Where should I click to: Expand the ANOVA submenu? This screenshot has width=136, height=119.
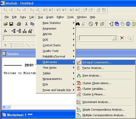56,34
